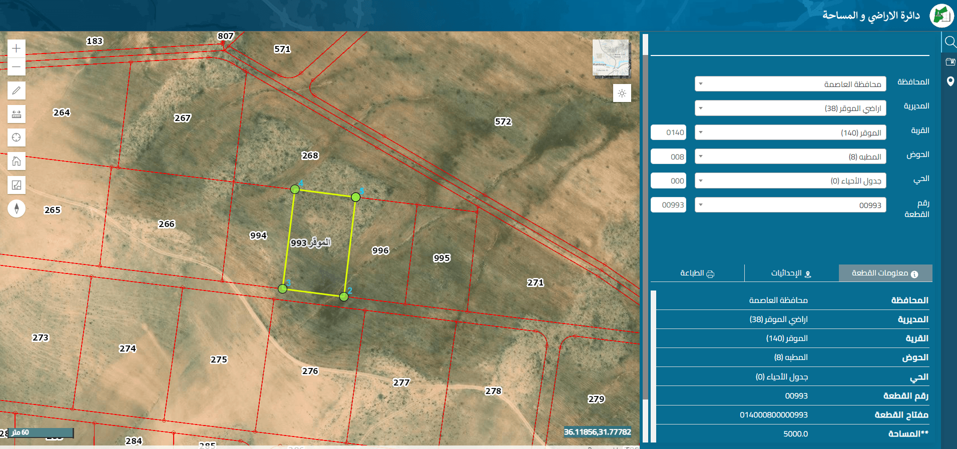Open the basemap selector icon

coord(17,185)
